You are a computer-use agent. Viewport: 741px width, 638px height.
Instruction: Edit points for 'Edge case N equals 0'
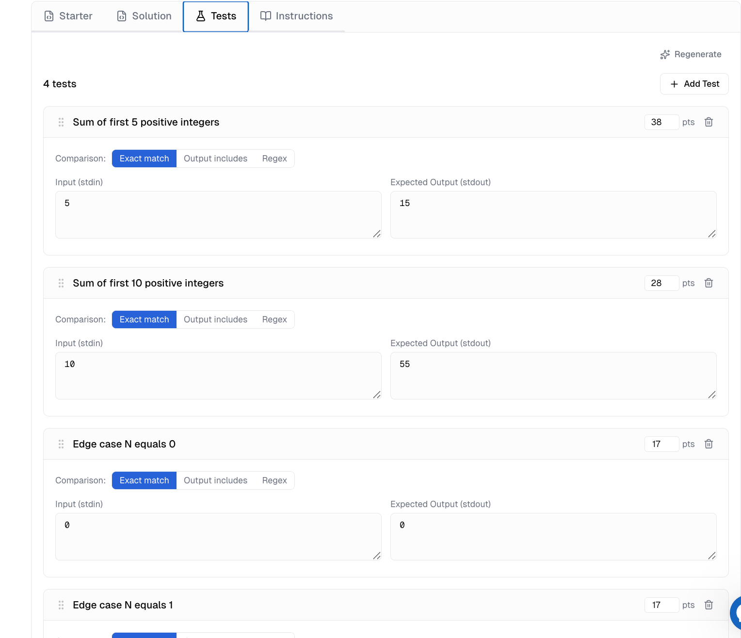(661, 444)
